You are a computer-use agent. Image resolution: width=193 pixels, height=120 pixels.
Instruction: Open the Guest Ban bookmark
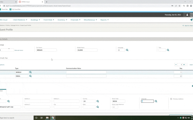tap(4, 9)
